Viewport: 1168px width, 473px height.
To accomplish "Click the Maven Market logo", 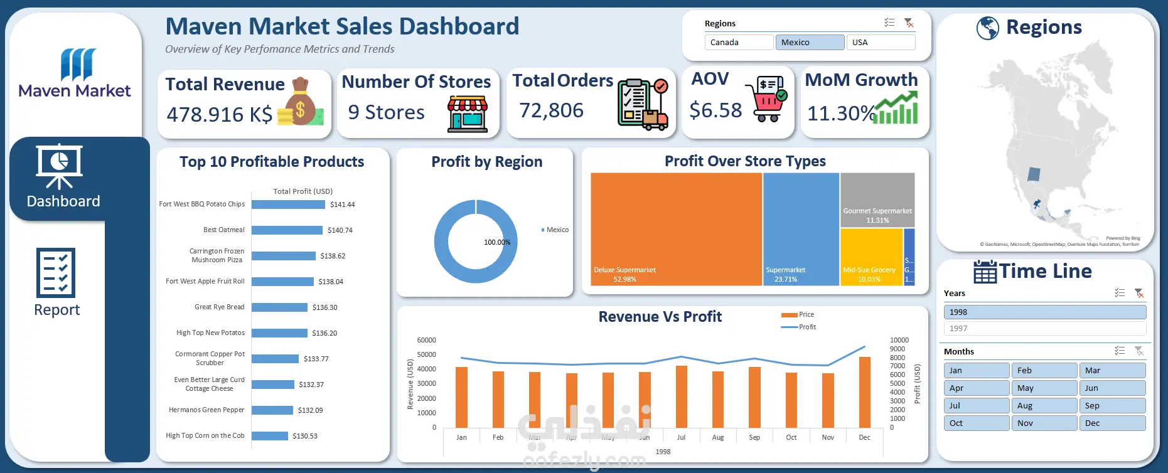I will coord(75,73).
